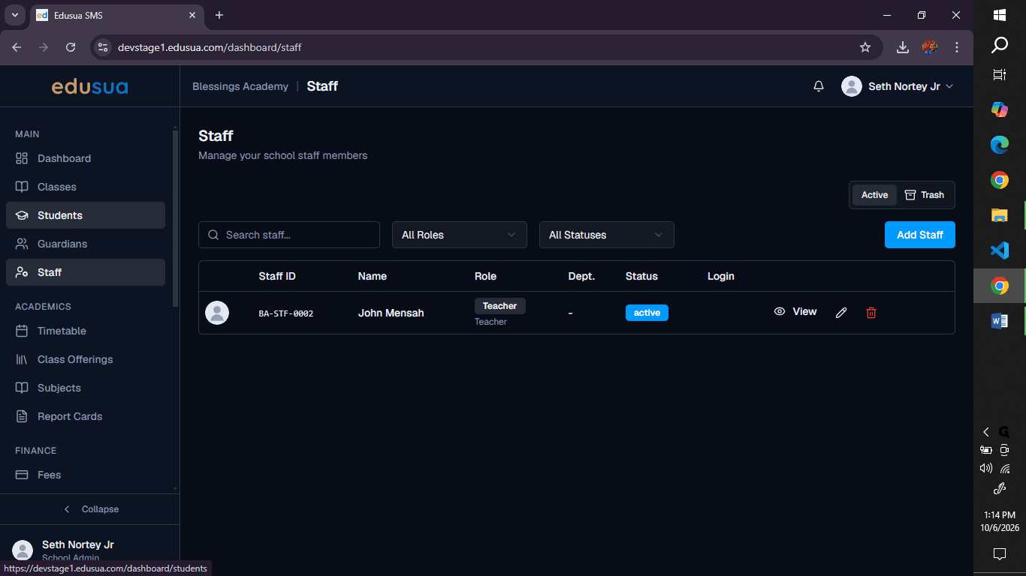Click the browser address bar URL
Image resolution: width=1026 pixels, height=576 pixels.
(210, 47)
